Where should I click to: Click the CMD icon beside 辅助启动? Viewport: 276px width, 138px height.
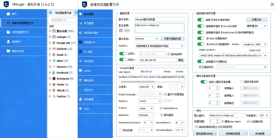coord(81,80)
